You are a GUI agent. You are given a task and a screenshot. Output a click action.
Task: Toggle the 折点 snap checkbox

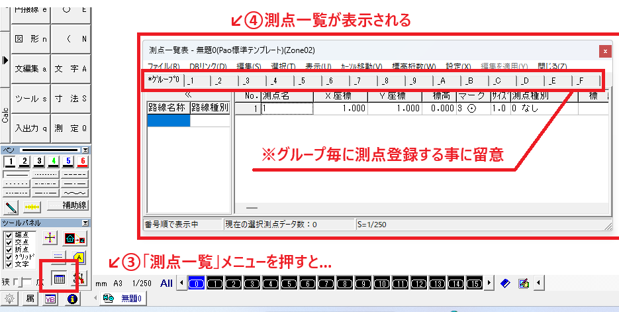tap(9, 250)
